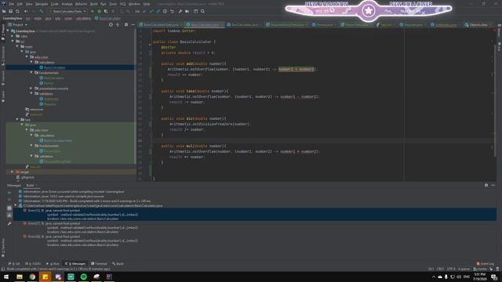Click the Git Push arrow icon
This screenshot has width=502, height=282.
(x=158, y=11)
